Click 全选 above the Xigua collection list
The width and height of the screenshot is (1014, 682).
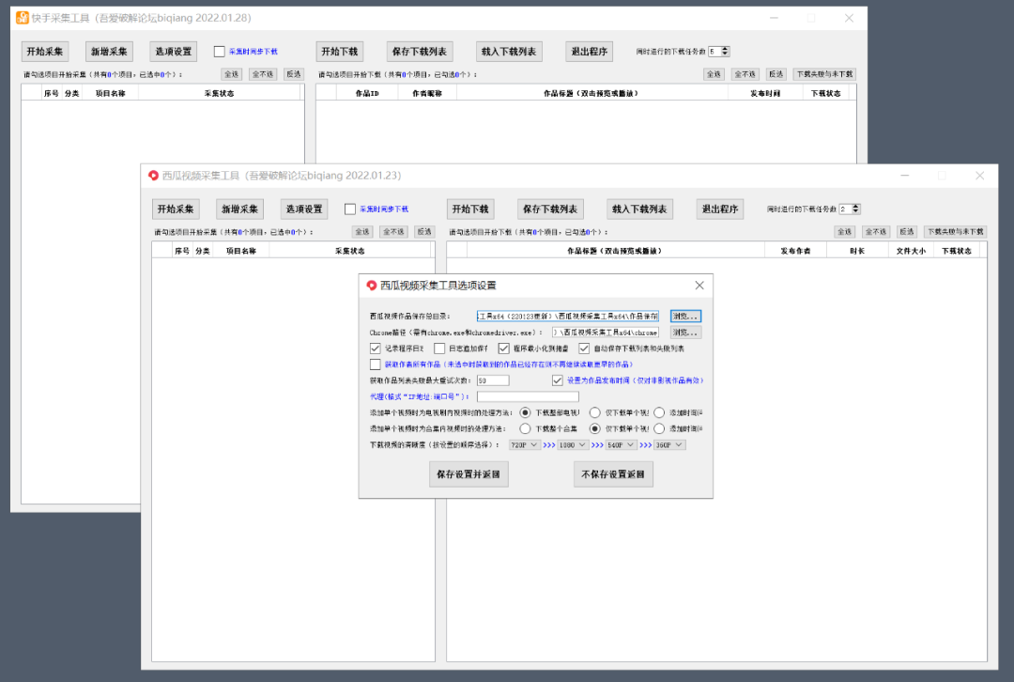(x=362, y=232)
